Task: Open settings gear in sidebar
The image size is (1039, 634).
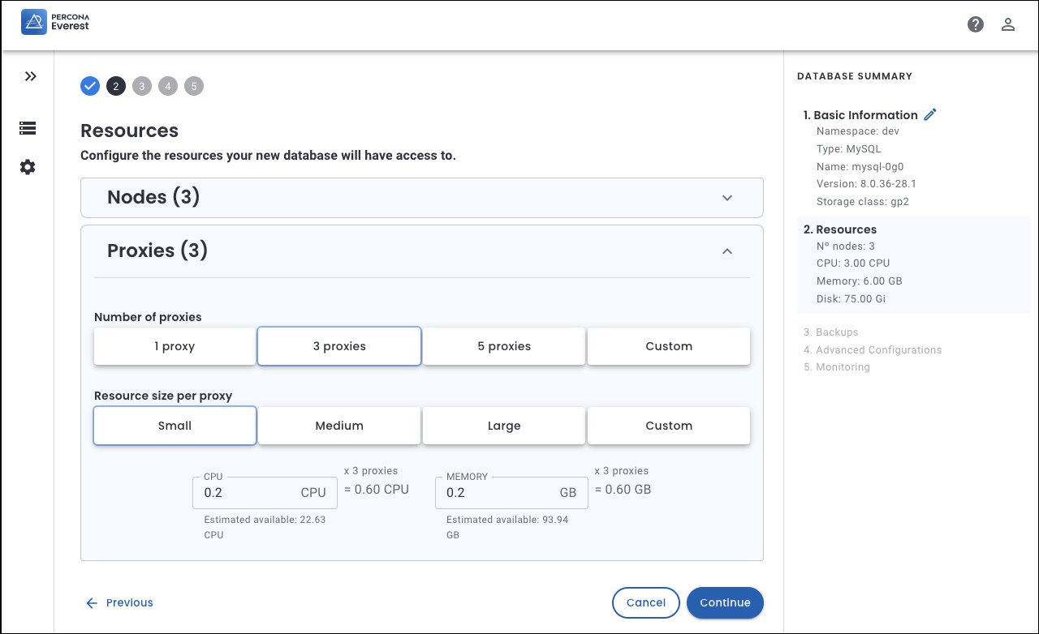Action: point(28,167)
